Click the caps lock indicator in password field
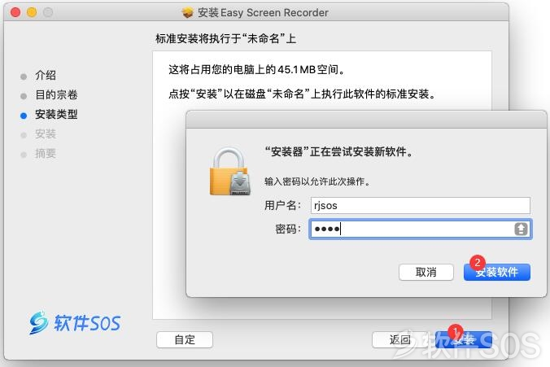This screenshot has height=367, width=550. (521, 229)
